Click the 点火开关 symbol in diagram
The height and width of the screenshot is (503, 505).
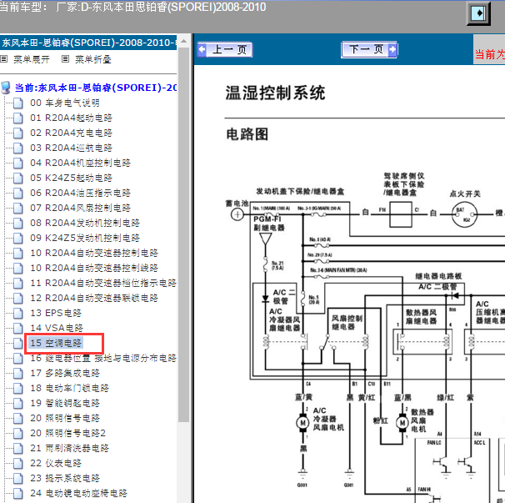point(464,214)
